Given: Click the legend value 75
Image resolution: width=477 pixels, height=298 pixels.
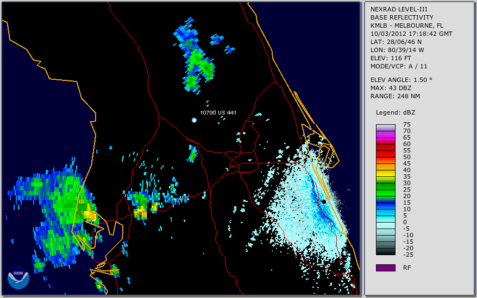Looking at the screenshot, I should tap(407, 124).
